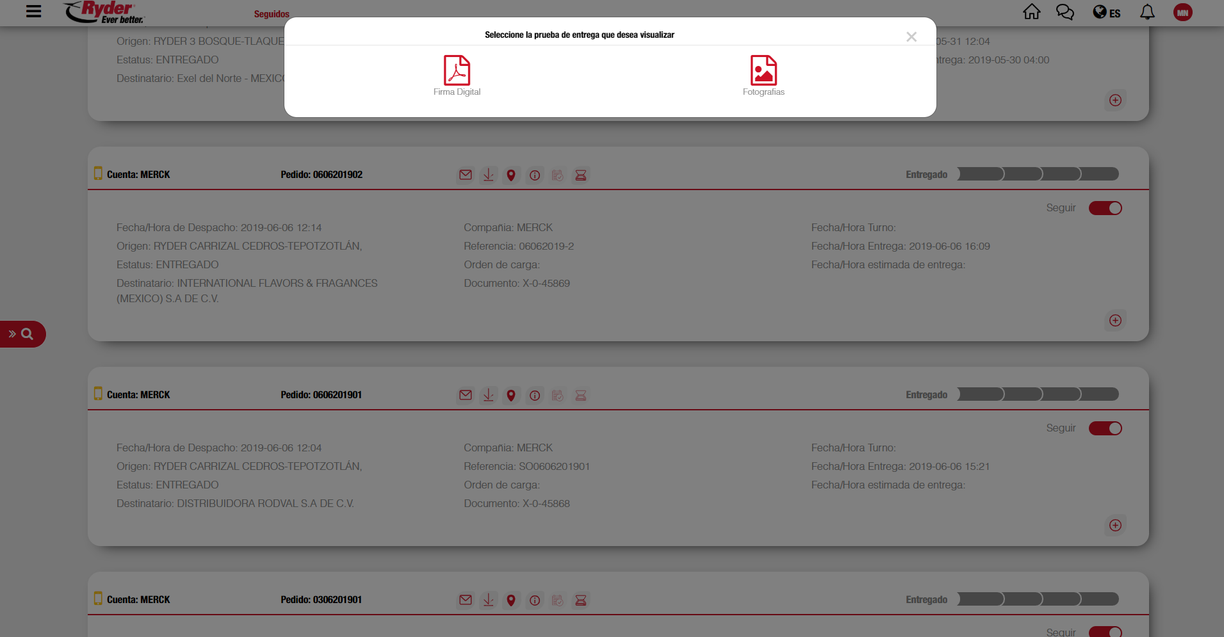Toggle Seguir switch for order 0606201902

(x=1105, y=208)
